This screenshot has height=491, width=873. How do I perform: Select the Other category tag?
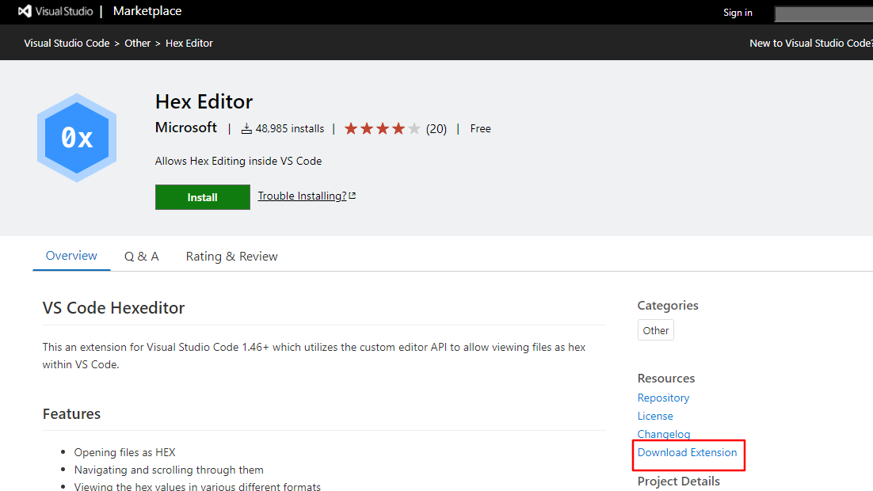pos(656,330)
